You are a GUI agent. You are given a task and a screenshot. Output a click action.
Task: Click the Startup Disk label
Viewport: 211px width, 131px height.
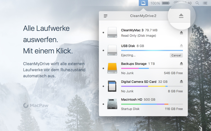[x=130, y=109]
